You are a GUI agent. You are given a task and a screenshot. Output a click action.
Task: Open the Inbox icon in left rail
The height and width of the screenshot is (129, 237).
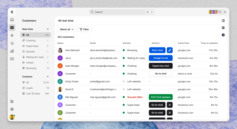pos(12,20)
